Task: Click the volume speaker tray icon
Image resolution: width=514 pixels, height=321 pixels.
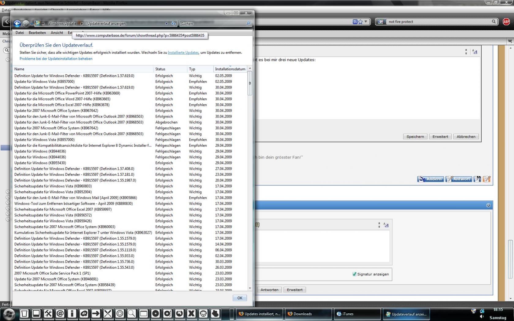Action: 482,317
